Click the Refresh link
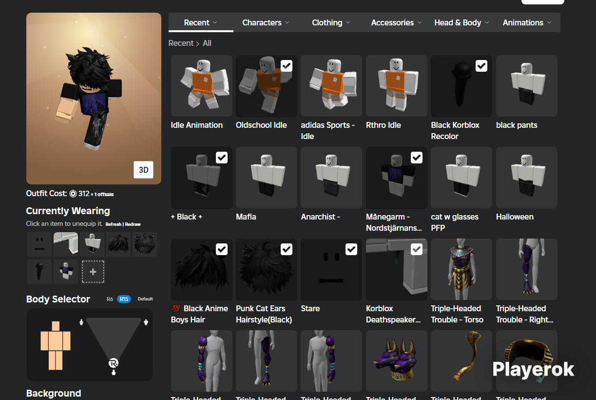Image resolution: width=596 pixels, height=400 pixels. [113, 224]
